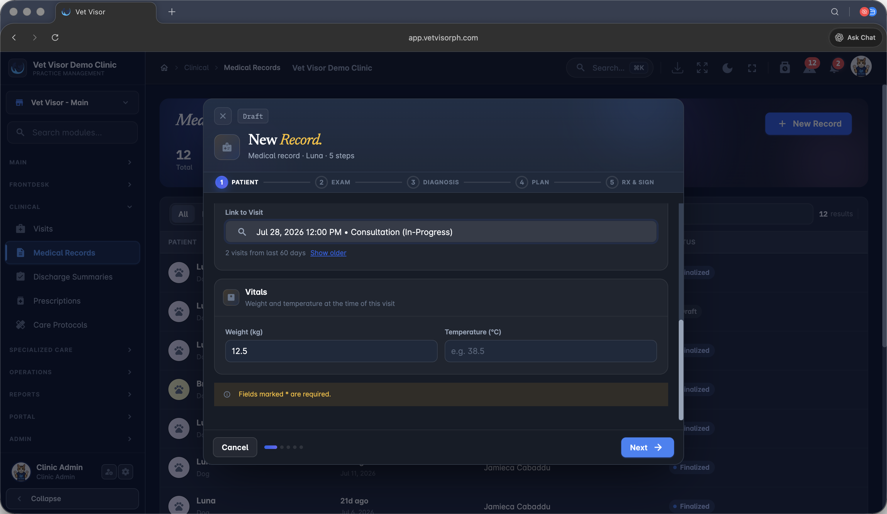Expand the MAIN sidebar section

click(71, 162)
